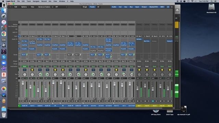Unmute the Aux 9 channel

153,101
